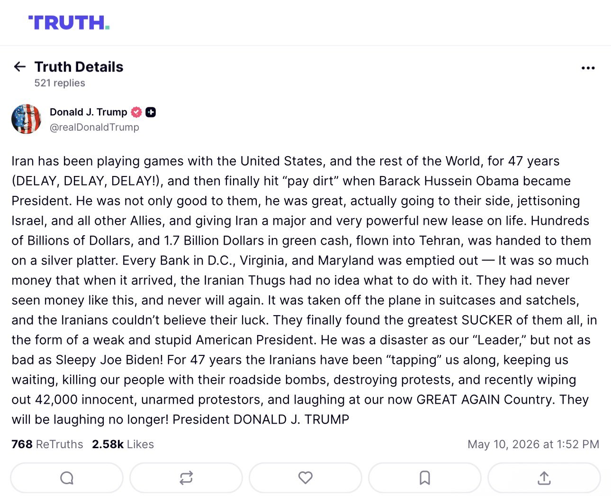Click the May 10, 2026 timestamp

click(x=533, y=444)
